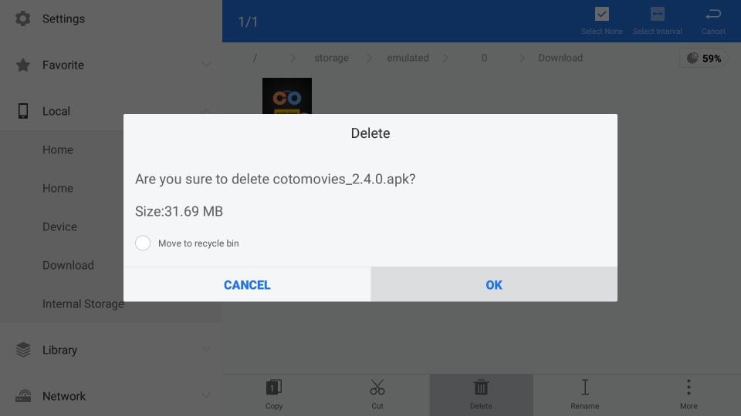Click the Delete dialog title
The width and height of the screenshot is (741, 416).
click(x=370, y=133)
